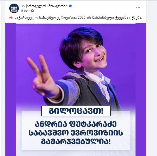
Task: Open the post via the 11 სთ timestamp
Action: tap(24, 11)
